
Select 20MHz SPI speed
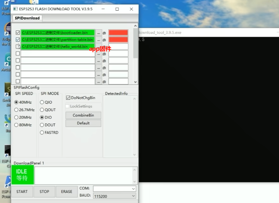(x=16, y=118)
